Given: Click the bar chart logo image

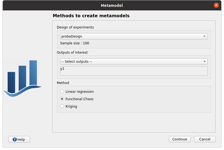Looking at the screenshot, I should [22, 77].
